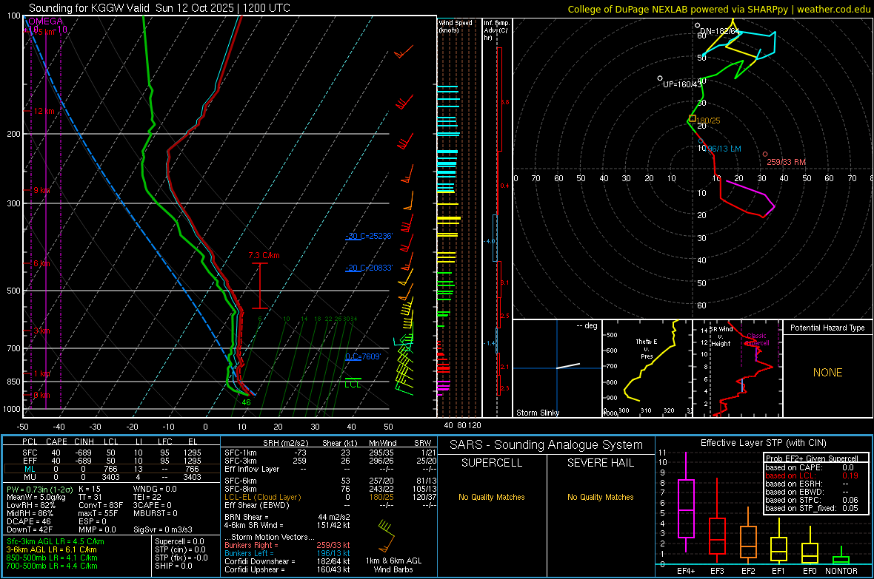This screenshot has width=874, height=579.
Task: Click the -20 C=20833' height label
Action: (x=368, y=268)
